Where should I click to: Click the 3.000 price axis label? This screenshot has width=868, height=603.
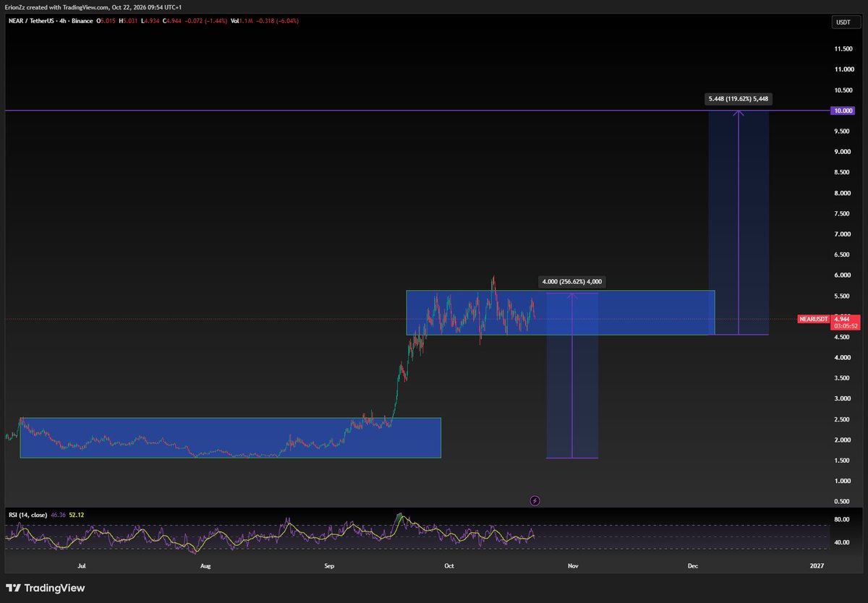[843, 399]
